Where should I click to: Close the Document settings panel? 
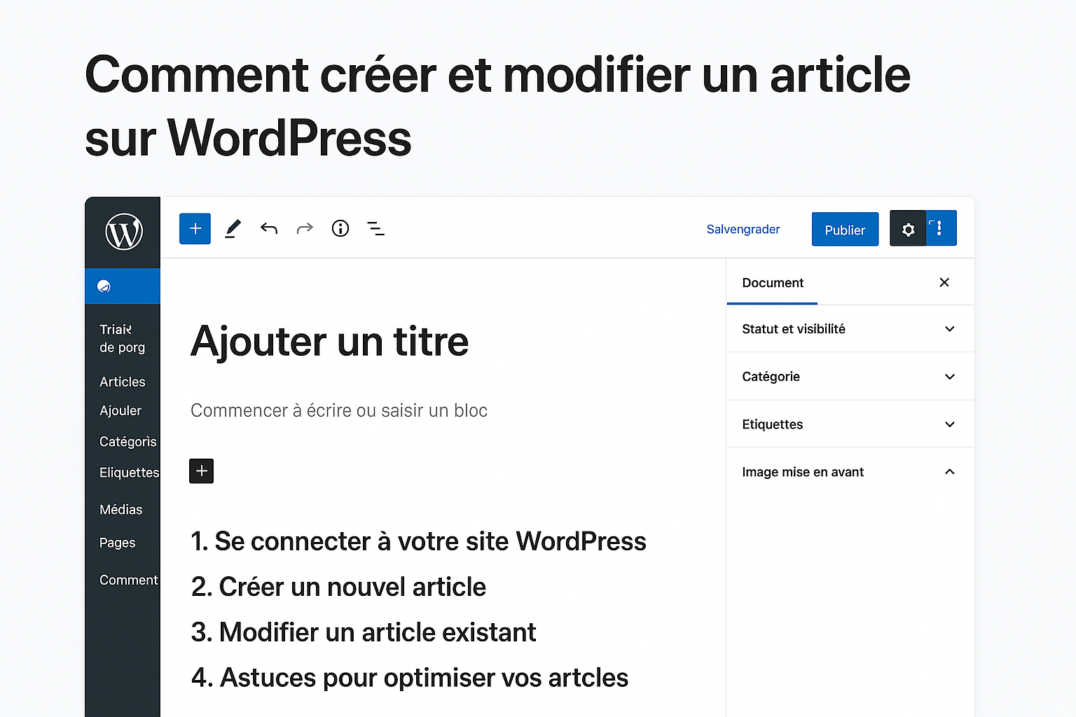[x=944, y=282]
